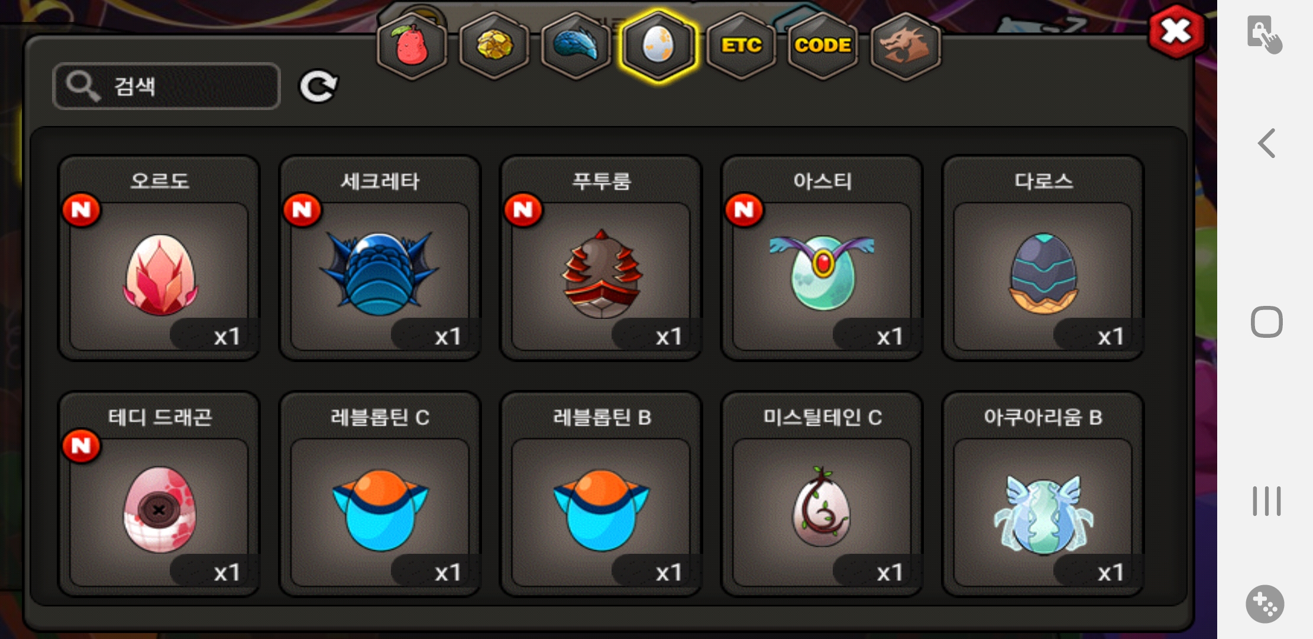Tap the Android back navigation arrow
The height and width of the screenshot is (639, 1313).
(1266, 143)
